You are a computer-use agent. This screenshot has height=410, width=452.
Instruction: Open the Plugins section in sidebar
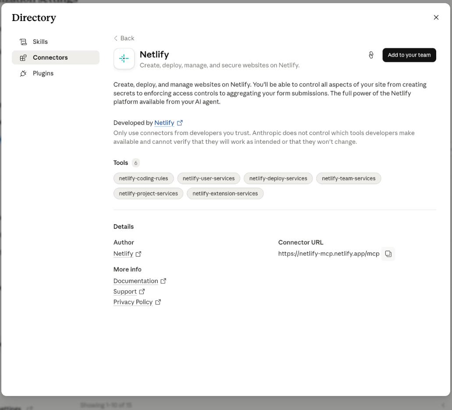56,73
